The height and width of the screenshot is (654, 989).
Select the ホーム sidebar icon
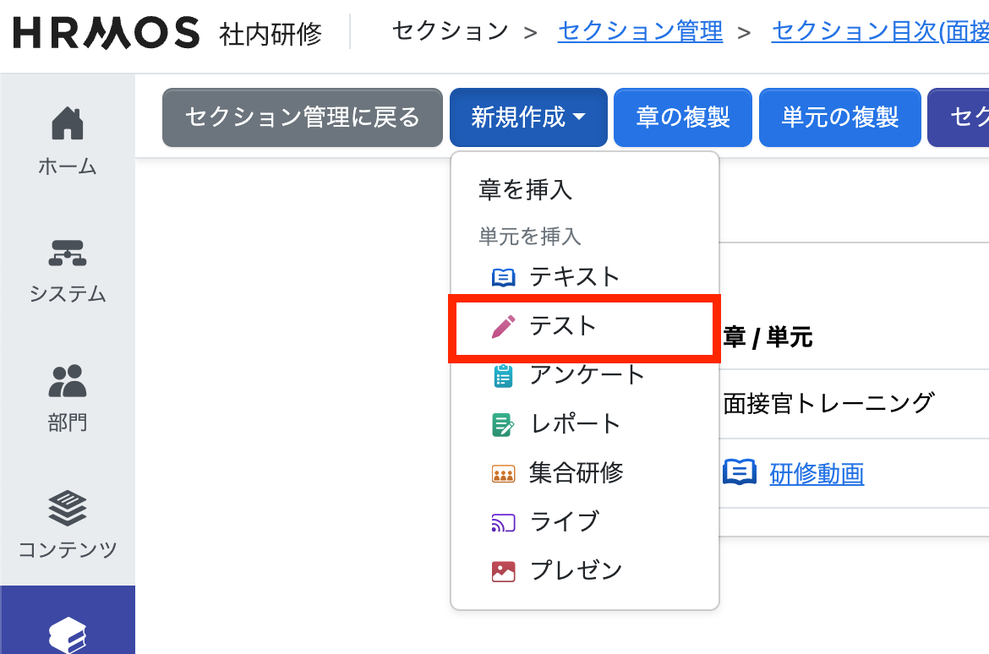(67, 125)
